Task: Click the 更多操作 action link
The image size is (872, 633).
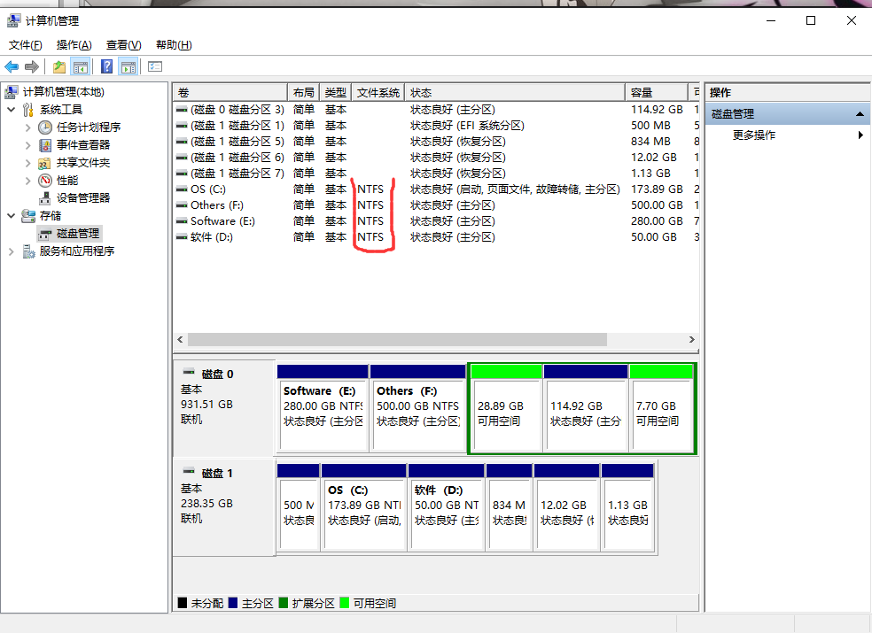Action: [x=753, y=135]
